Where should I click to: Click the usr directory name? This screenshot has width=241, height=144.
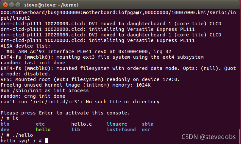(146, 130)
